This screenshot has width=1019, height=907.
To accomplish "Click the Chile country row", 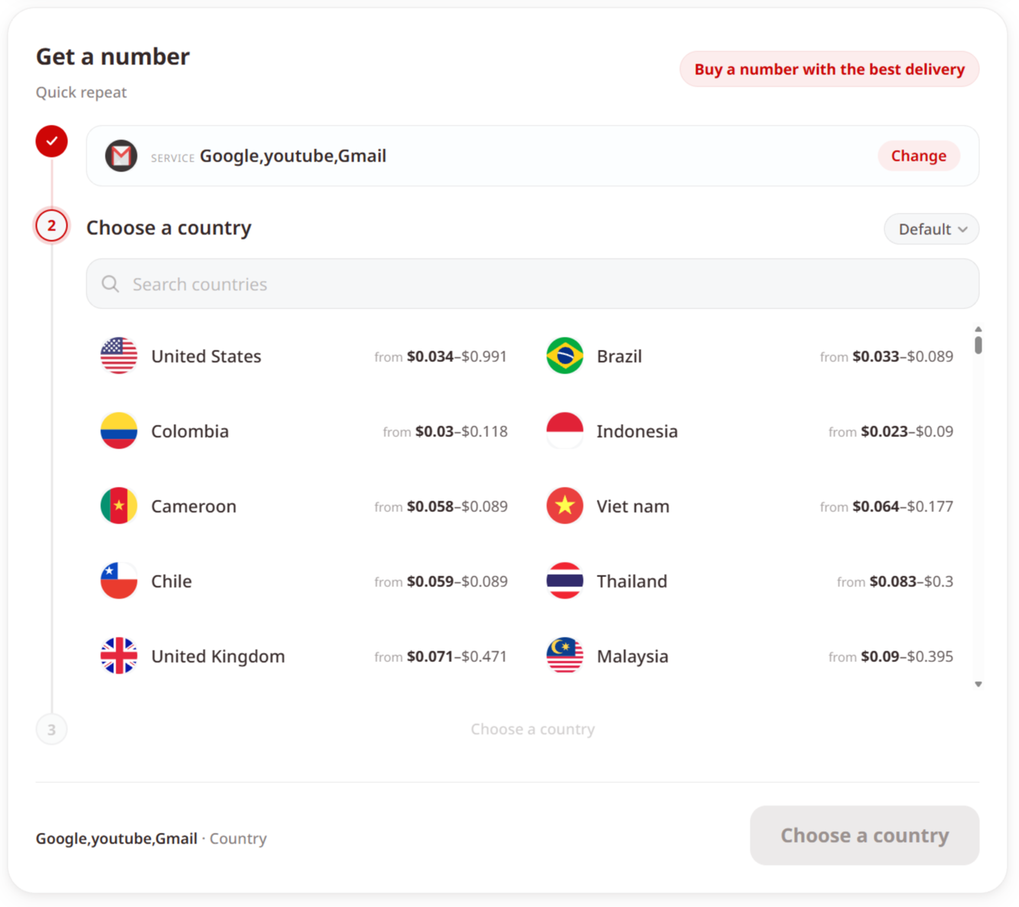I will coord(304,581).
